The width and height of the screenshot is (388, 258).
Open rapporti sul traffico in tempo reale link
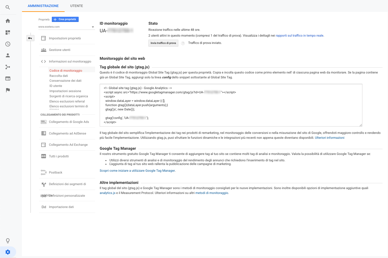tap(300, 35)
